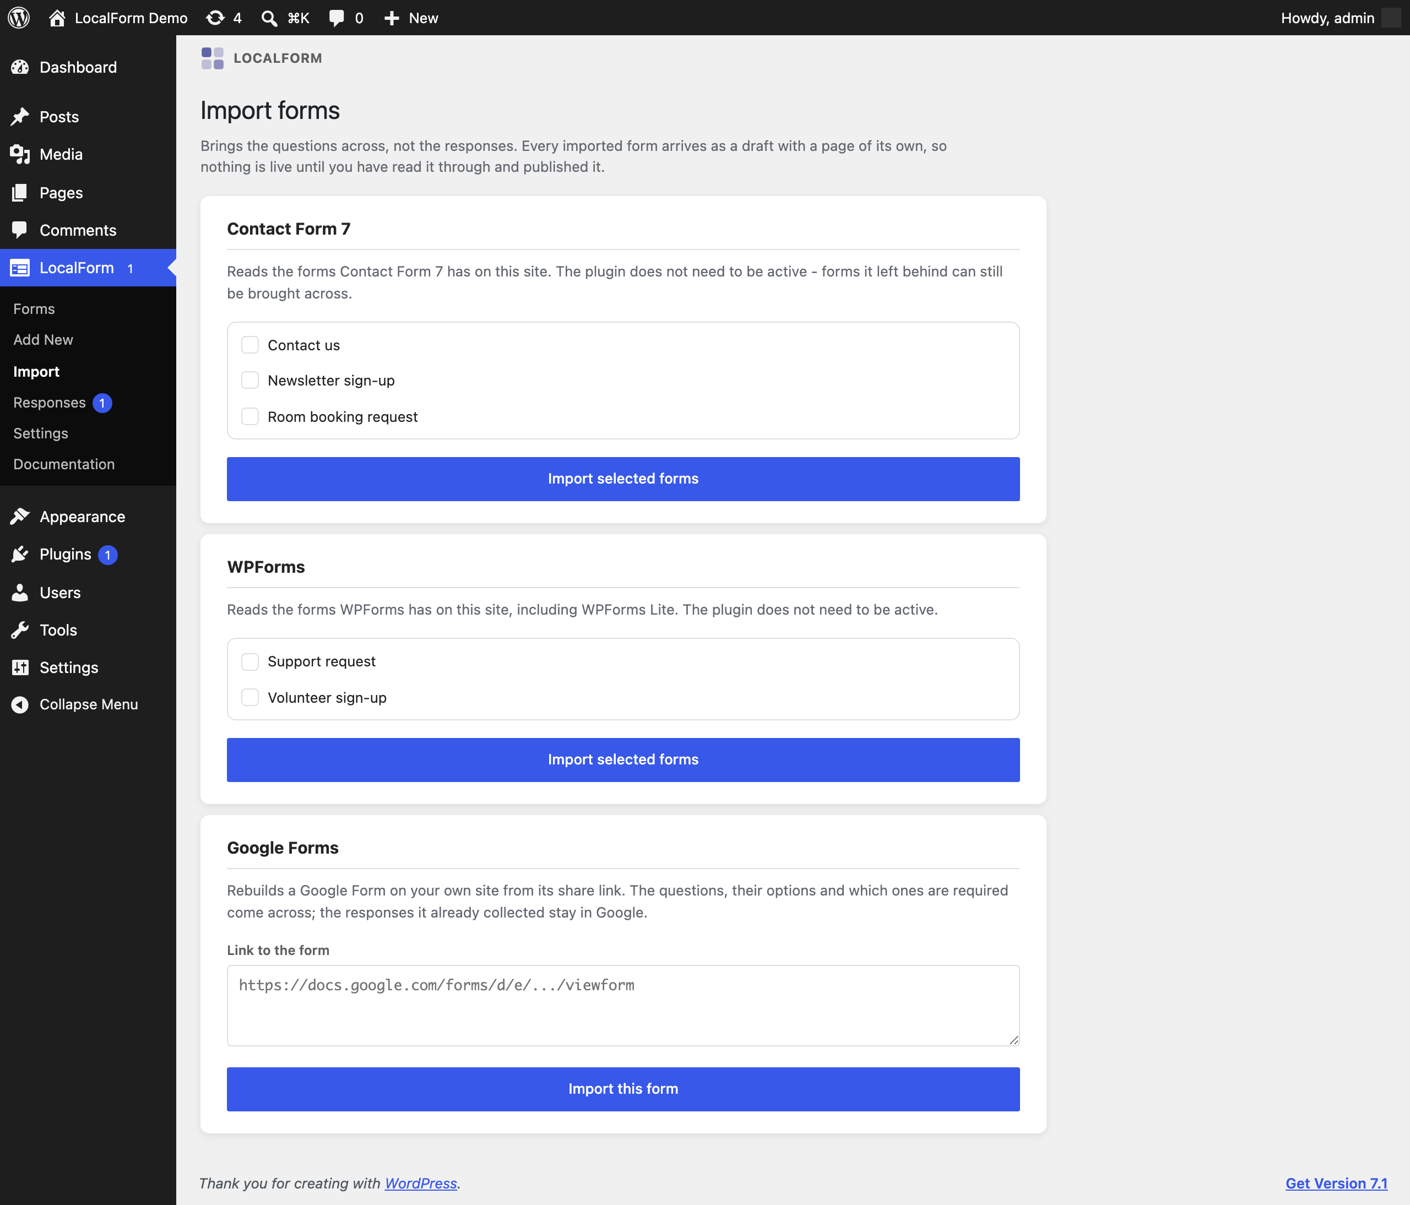Click the LOCALFORM header wordmark
Screen dimensions: 1410x1205
278,58
